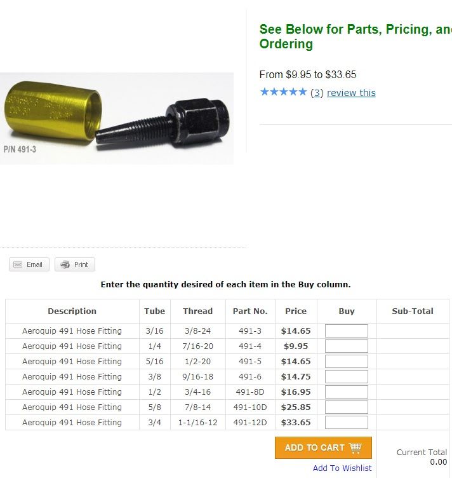This screenshot has width=452, height=478.
Task: Focus the Buy quantity field for 491-10D
Action: (346, 407)
